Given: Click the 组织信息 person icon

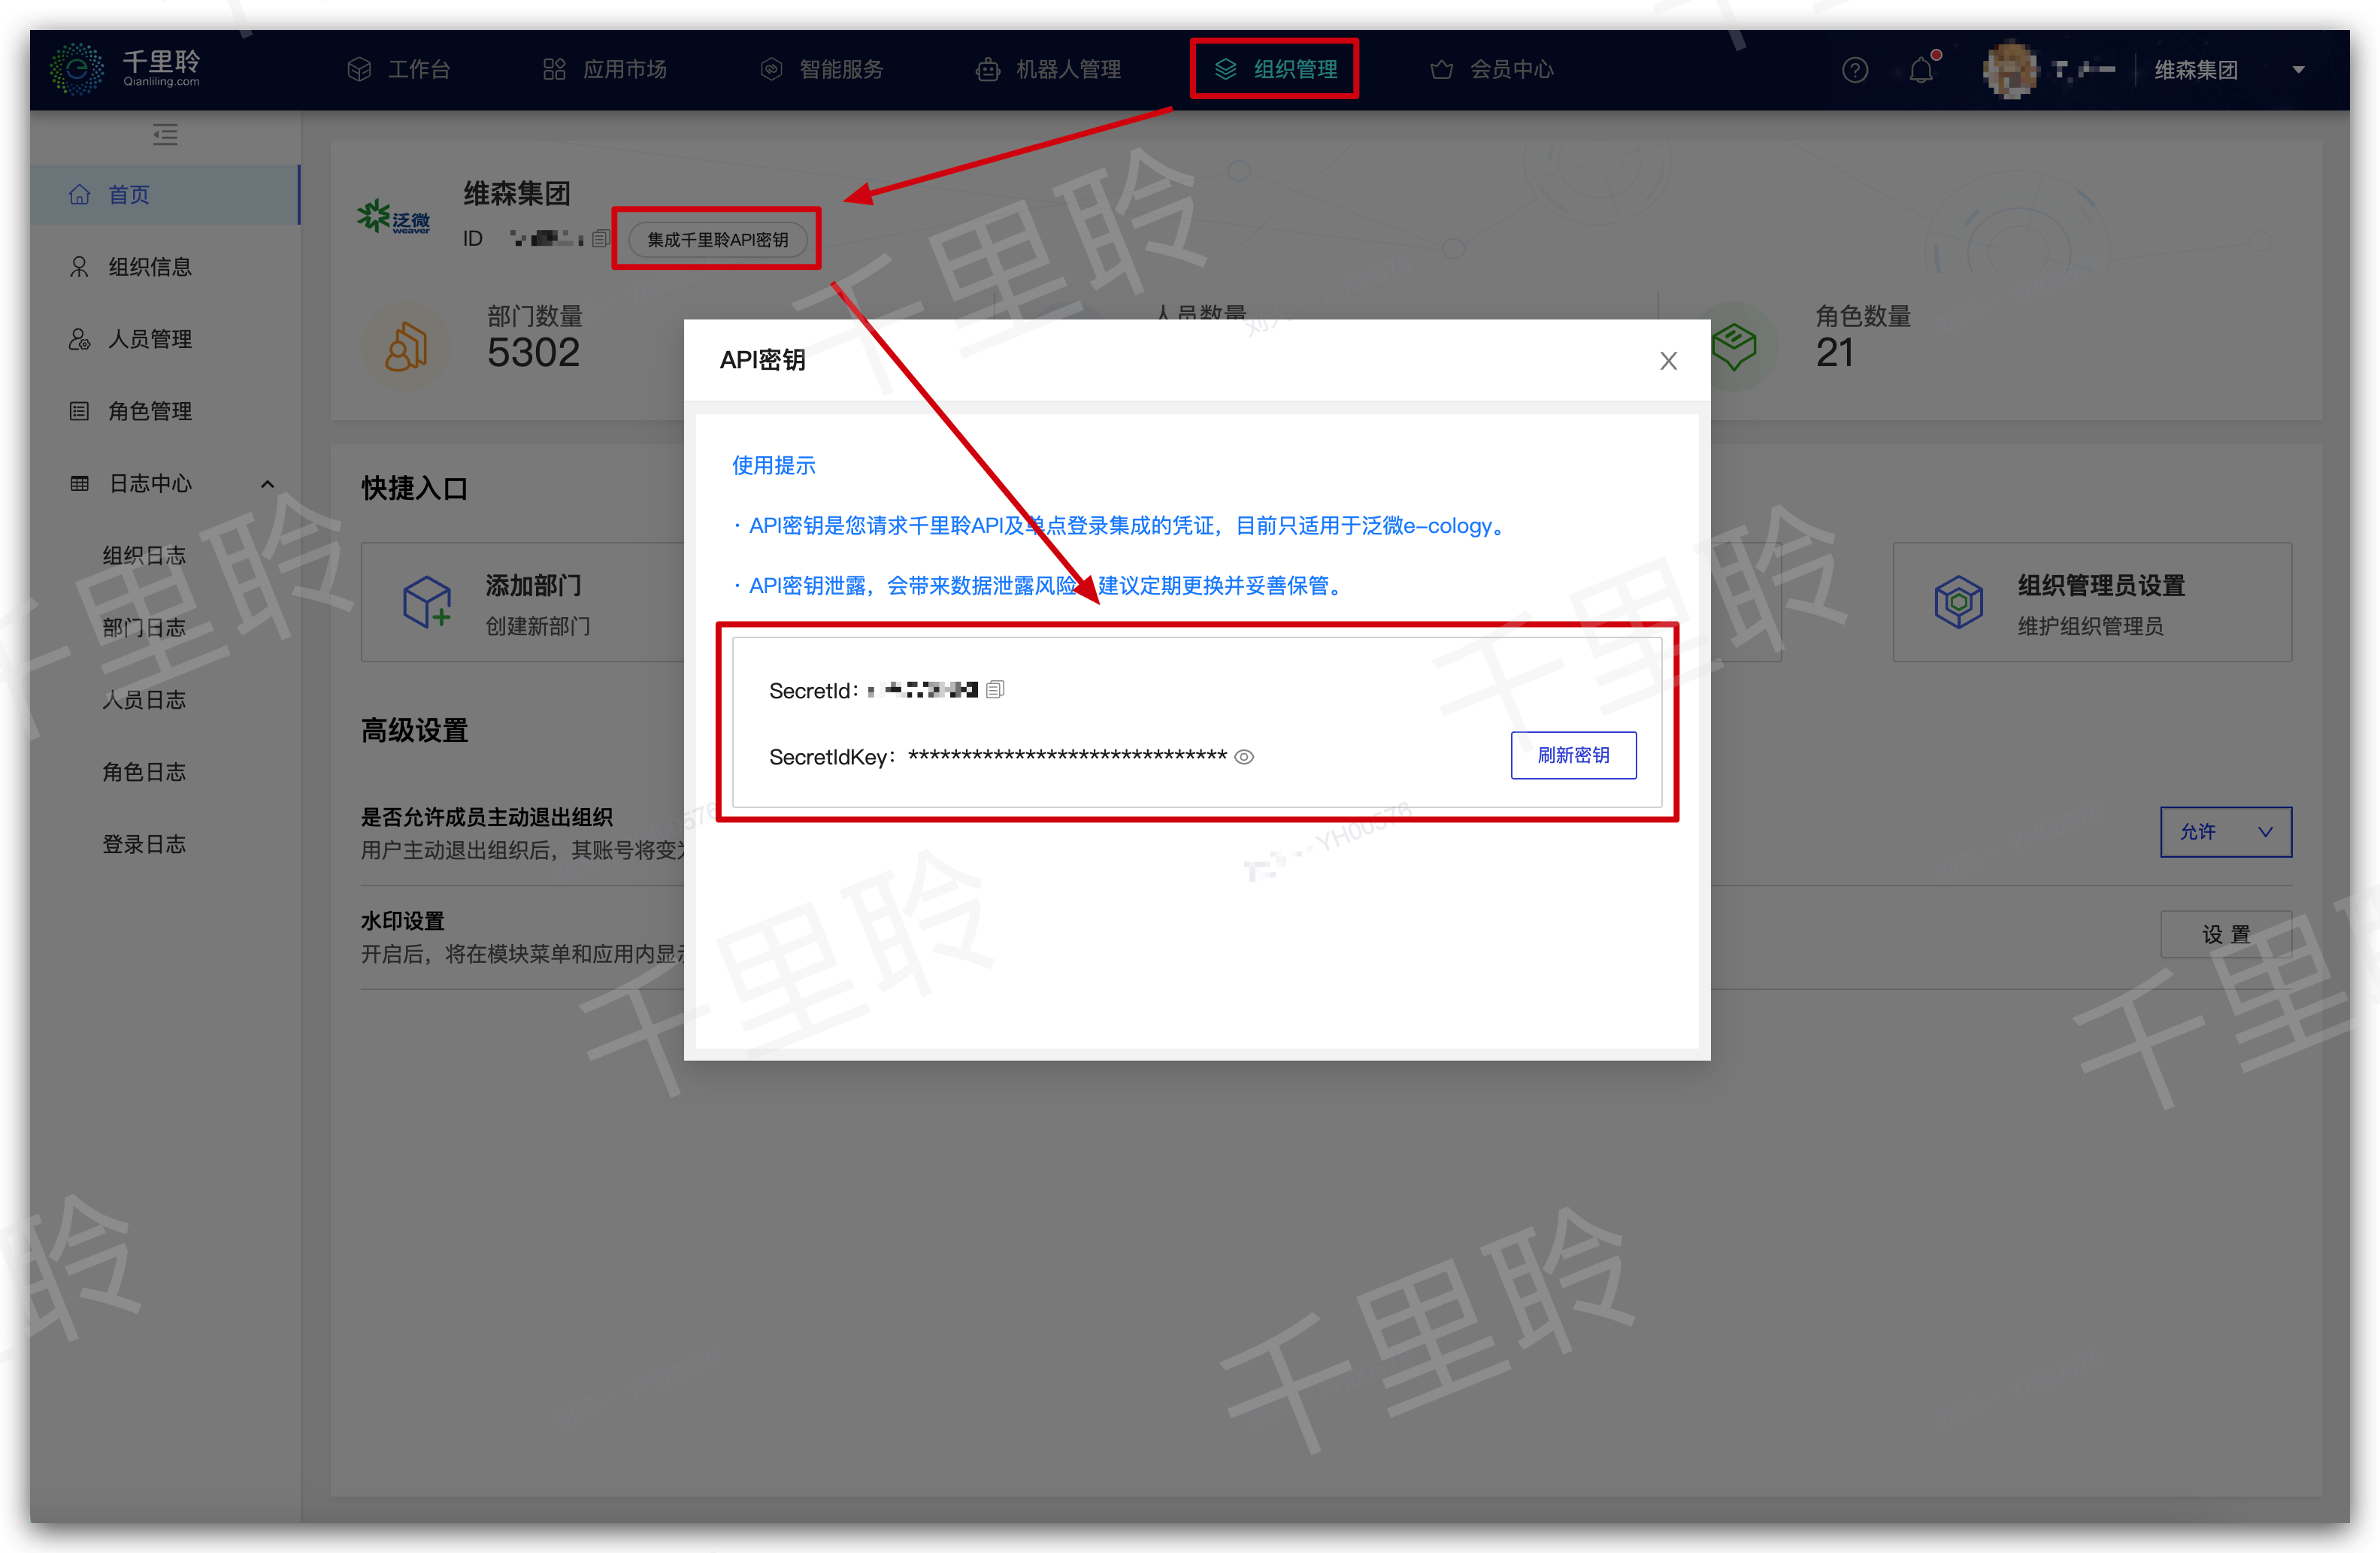Looking at the screenshot, I should tap(79, 266).
